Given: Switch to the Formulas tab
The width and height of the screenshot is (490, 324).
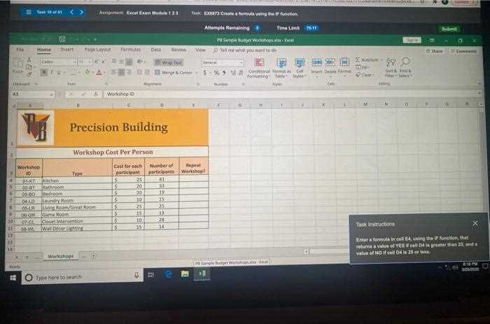Looking at the screenshot, I should pyautogui.click(x=131, y=50).
